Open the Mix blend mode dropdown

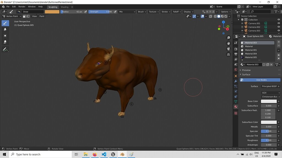coord(127,12)
